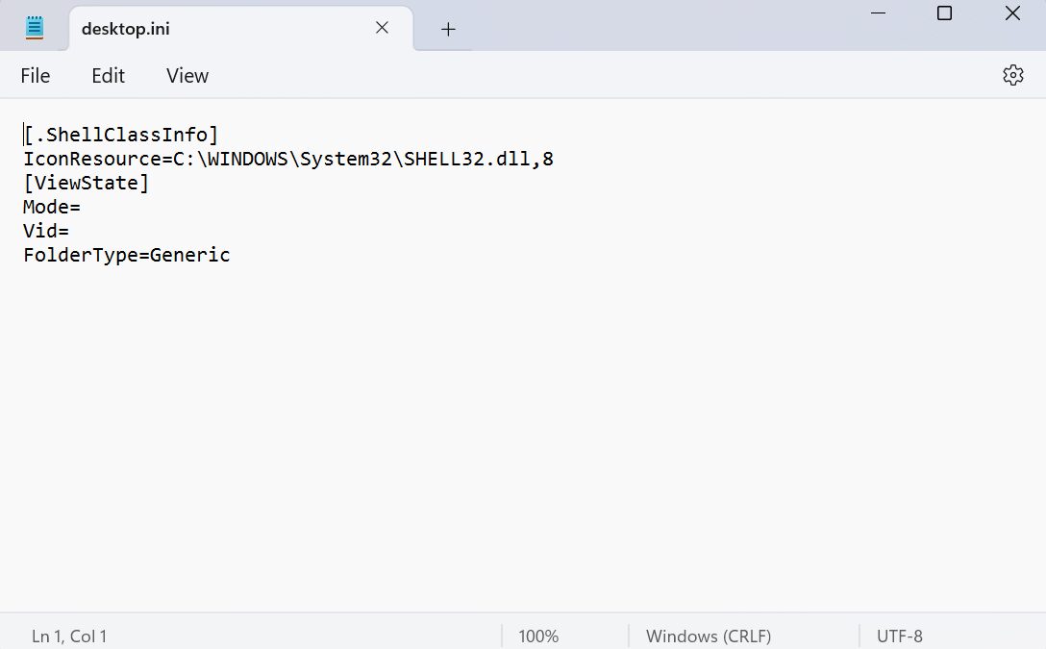Open the View menu
1046x649 pixels.
point(187,75)
